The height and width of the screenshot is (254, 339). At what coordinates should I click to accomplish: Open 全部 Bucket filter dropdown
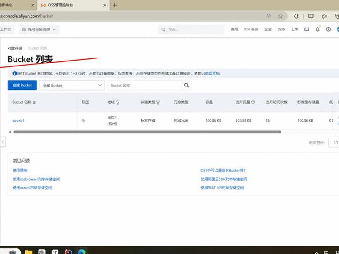[x=72, y=86]
